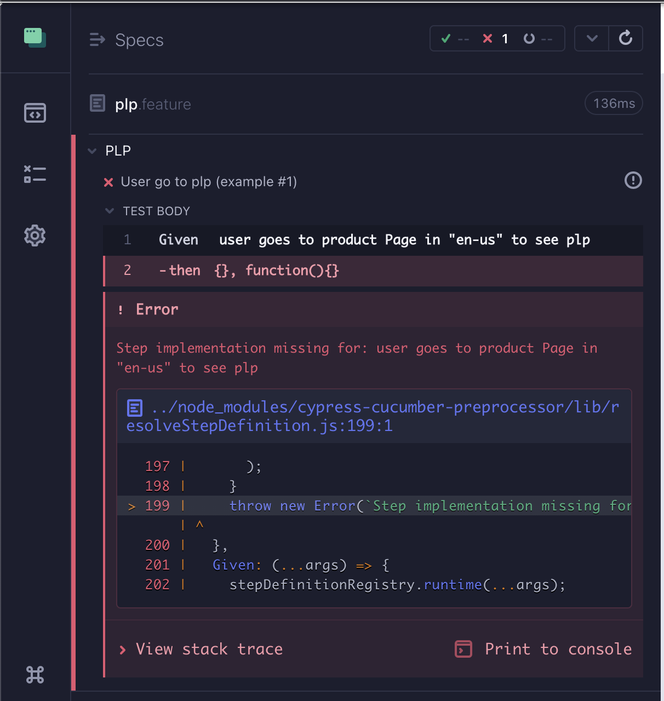This screenshot has width=664, height=701.
Task: Click the failed X icon beside User go to plp
Action: (x=108, y=182)
